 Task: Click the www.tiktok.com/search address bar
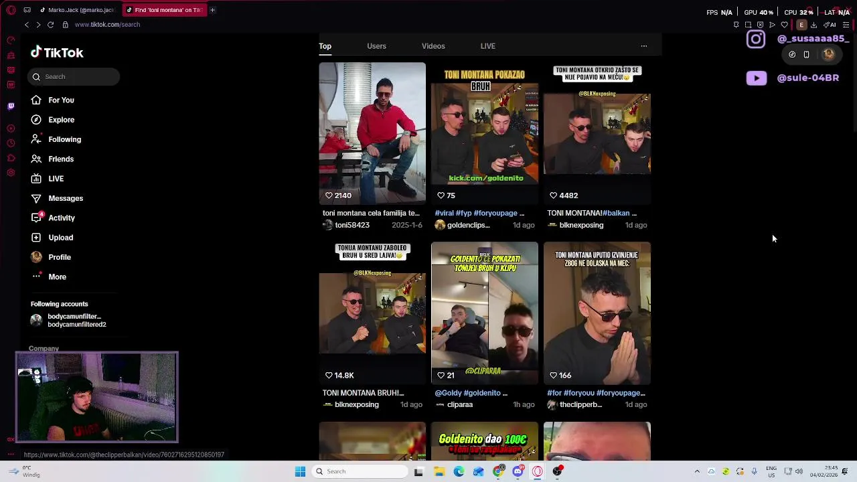pyautogui.click(x=107, y=25)
